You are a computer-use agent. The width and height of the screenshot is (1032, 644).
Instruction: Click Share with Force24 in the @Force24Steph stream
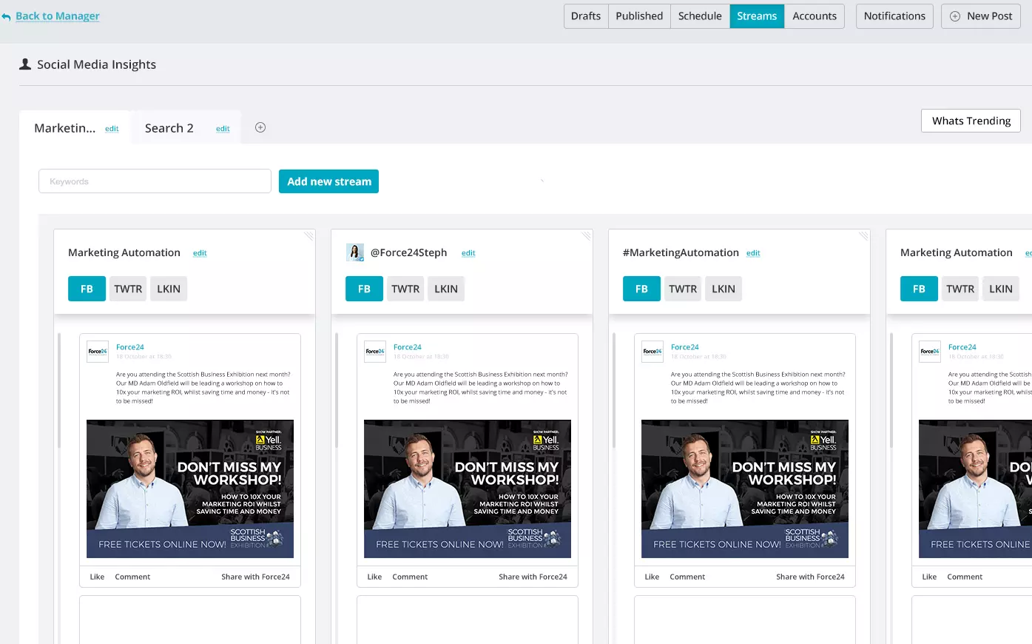(533, 577)
